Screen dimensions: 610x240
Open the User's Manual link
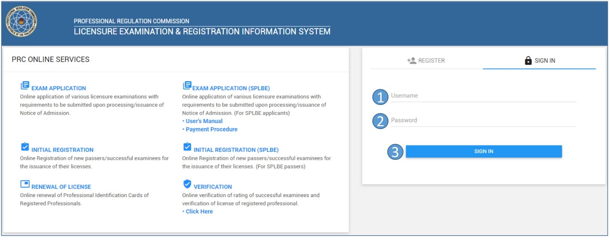[204, 121]
